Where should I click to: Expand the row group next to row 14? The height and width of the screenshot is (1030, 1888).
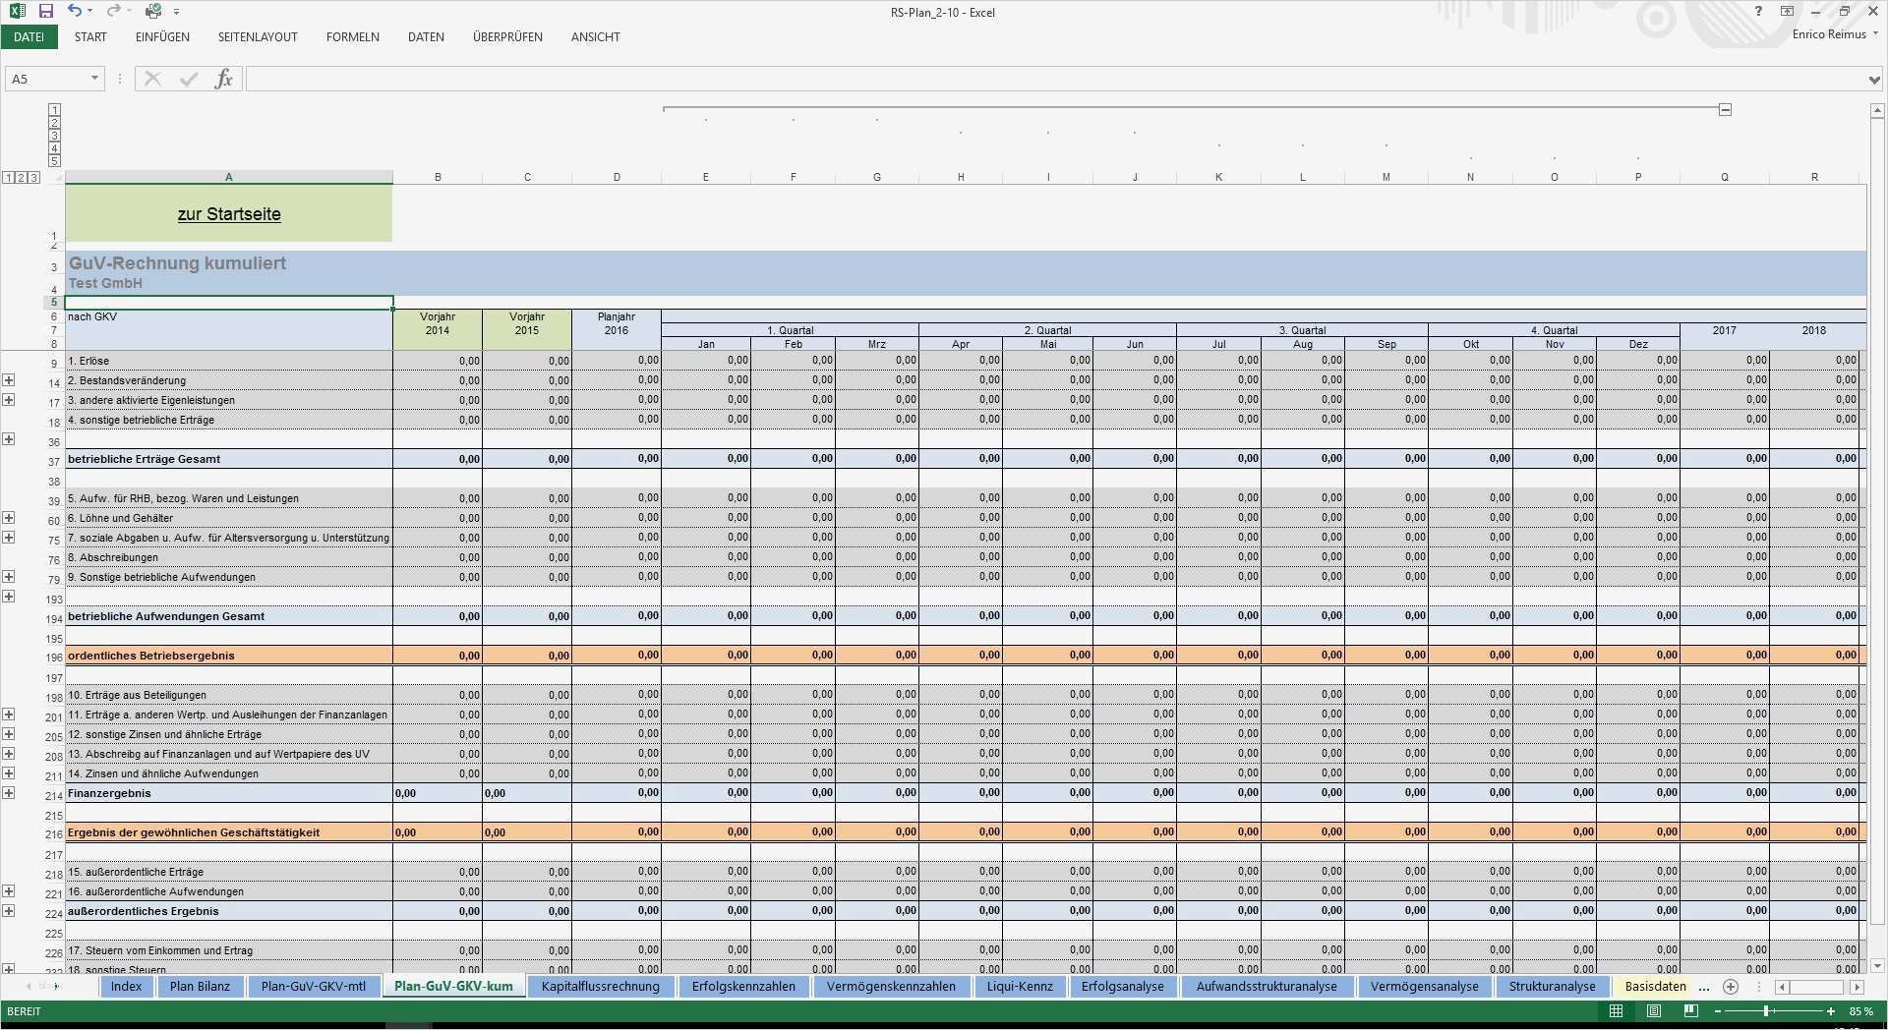(x=10, y=380)
